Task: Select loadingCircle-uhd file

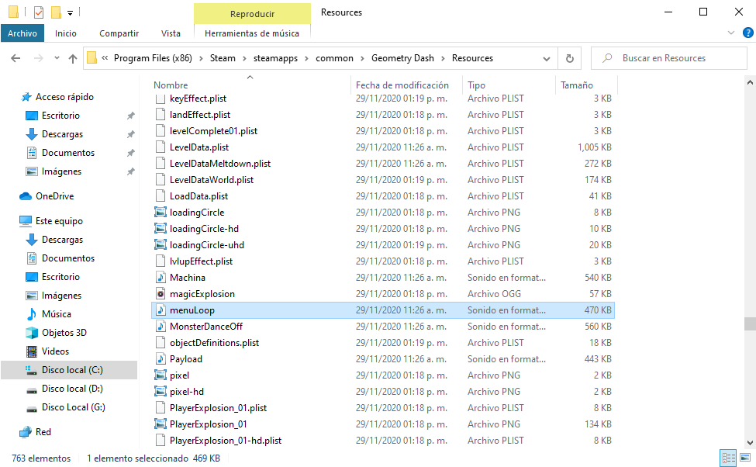Action: pyautogui.click(x=383, y=245)
